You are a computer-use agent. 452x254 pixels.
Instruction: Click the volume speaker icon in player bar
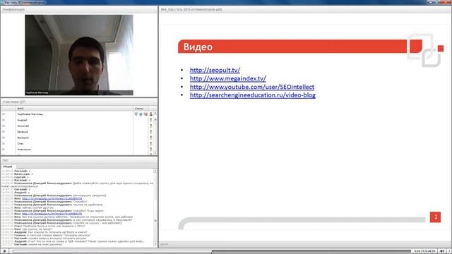442,251
